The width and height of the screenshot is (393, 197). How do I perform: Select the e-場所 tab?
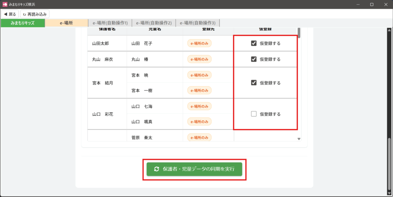(66, 23)
